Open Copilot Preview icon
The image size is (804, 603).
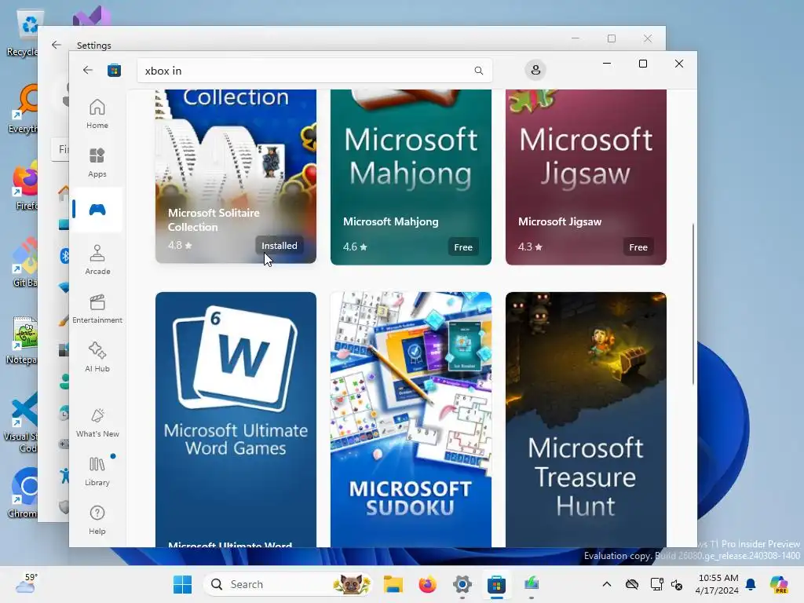click(x=779, y=584)
